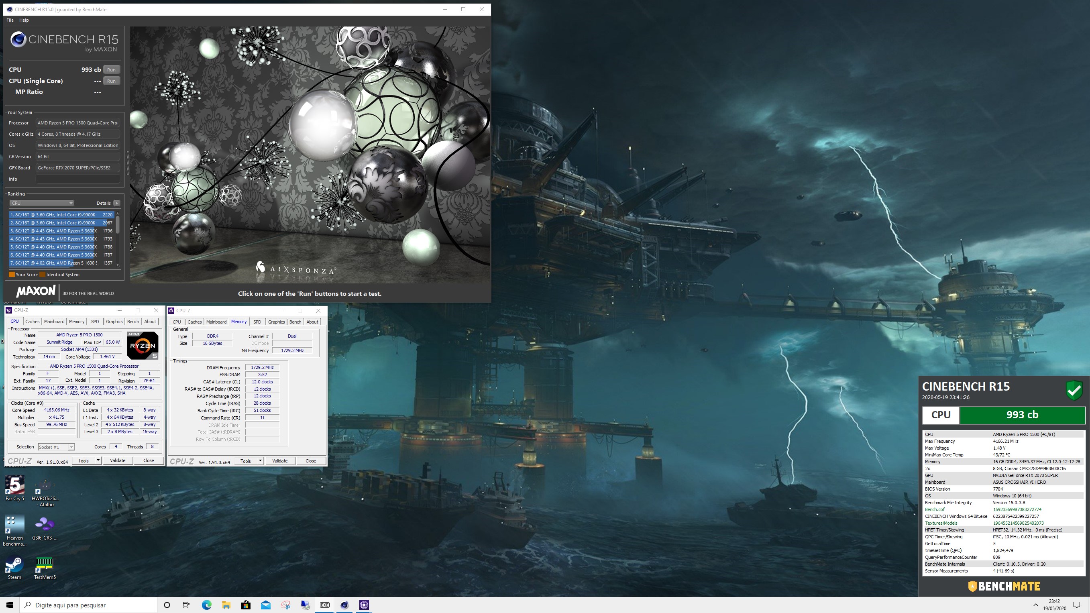Click Close button in left CPU-Z
1090x613 pixels.
pyautogui.click(x=149, y=461)
